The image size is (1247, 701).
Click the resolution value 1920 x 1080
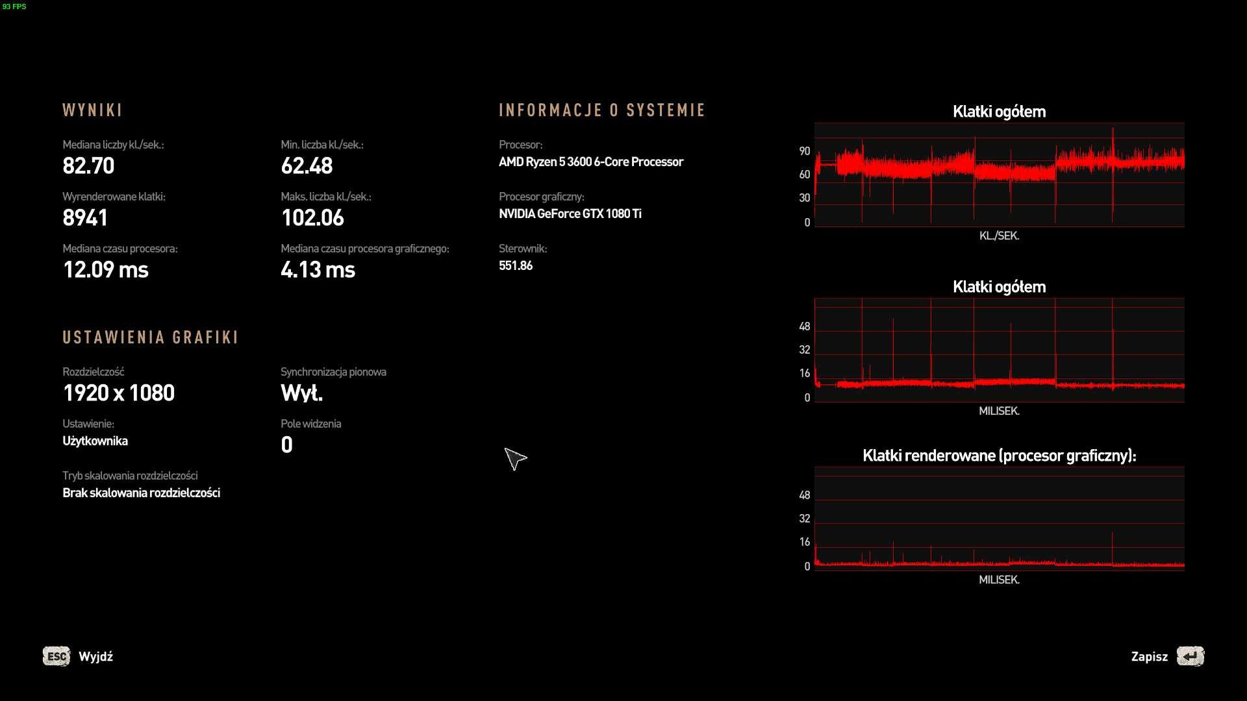pos(118,393)
